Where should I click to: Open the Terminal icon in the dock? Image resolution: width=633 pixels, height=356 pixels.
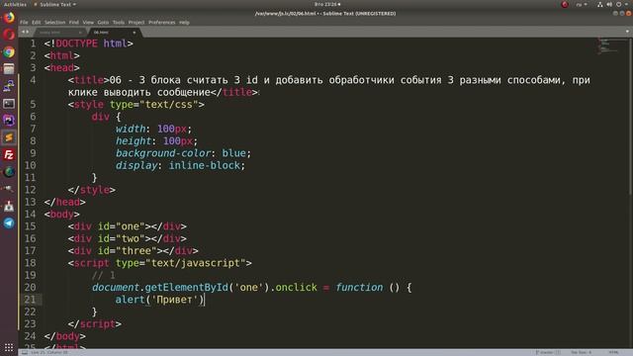9,103
